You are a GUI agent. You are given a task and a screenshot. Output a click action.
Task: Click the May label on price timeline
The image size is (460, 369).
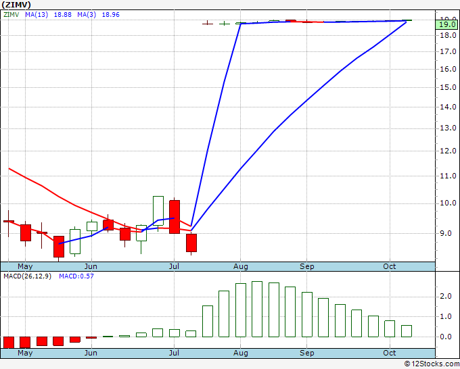(x=25, y=267)
